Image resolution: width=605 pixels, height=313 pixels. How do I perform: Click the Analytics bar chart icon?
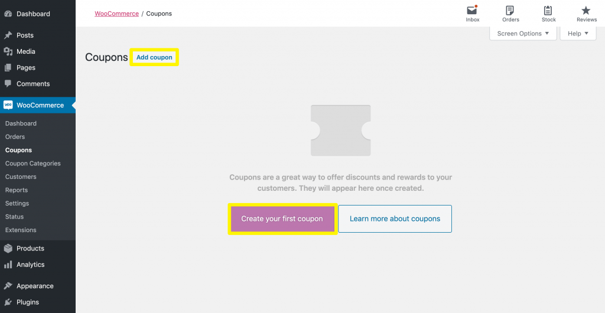pos(8,265)
